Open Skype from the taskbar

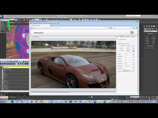coord(56,102)
